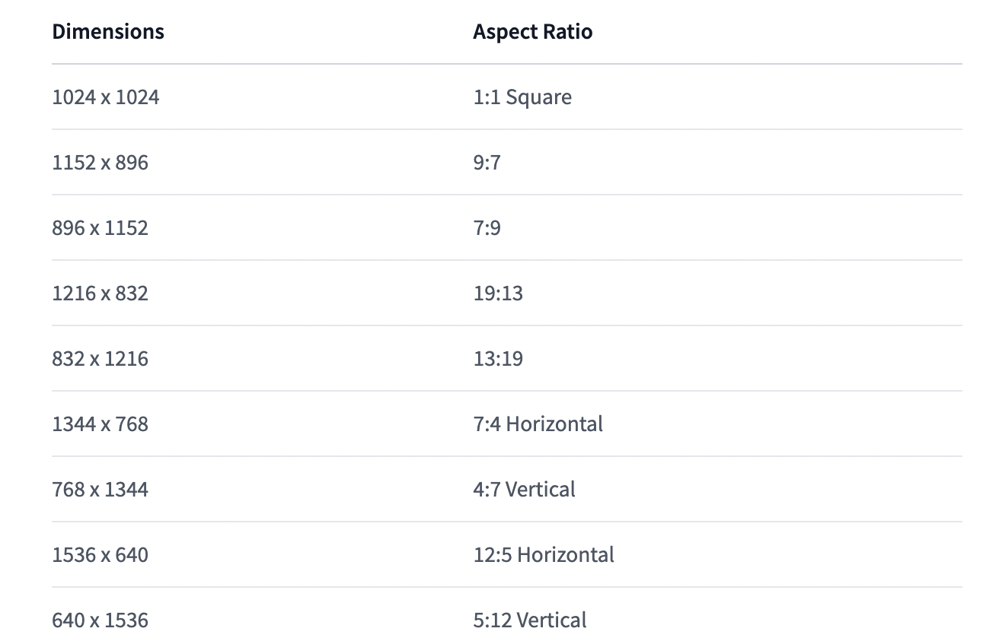Click the Dimensions column header
999x641 pixels.
coord(108,32)
